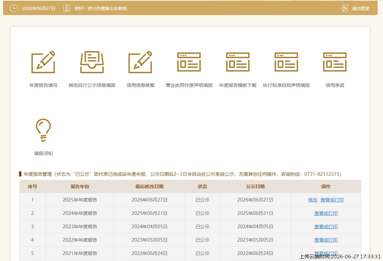Log out via 退出登录 link
383x261 pixels.
[361, 8]
